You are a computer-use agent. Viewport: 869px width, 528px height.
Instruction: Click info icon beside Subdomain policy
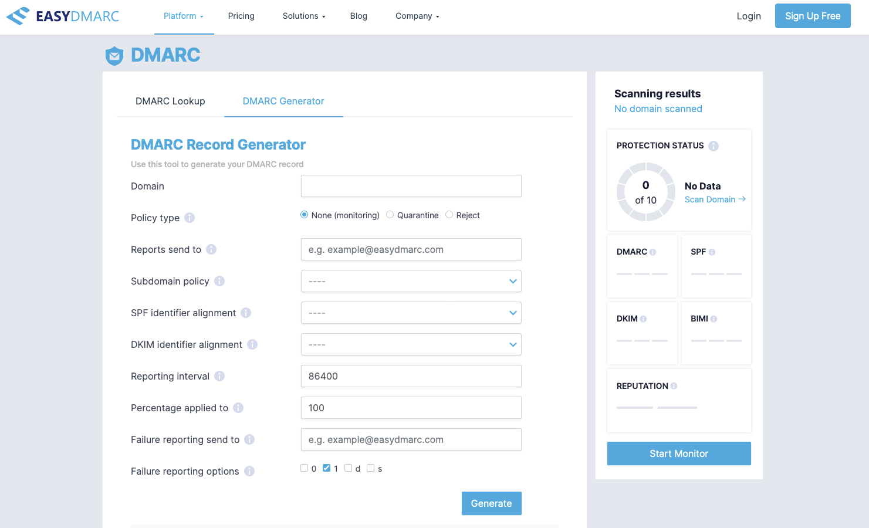[219, 281]
